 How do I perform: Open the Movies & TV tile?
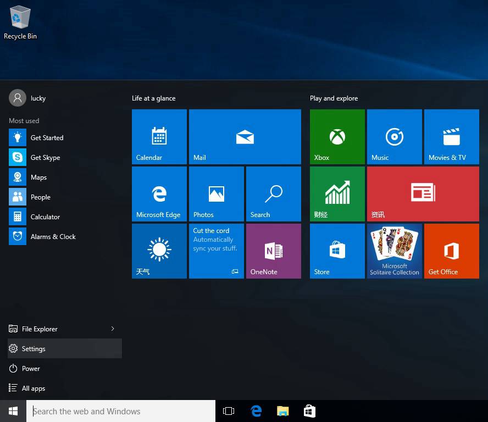point(451,136)
